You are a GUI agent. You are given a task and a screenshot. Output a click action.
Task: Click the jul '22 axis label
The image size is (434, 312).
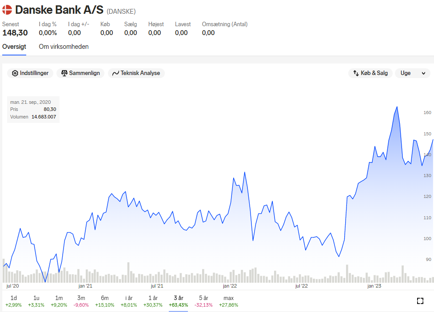pyautogui.click(x=302, y=286)
